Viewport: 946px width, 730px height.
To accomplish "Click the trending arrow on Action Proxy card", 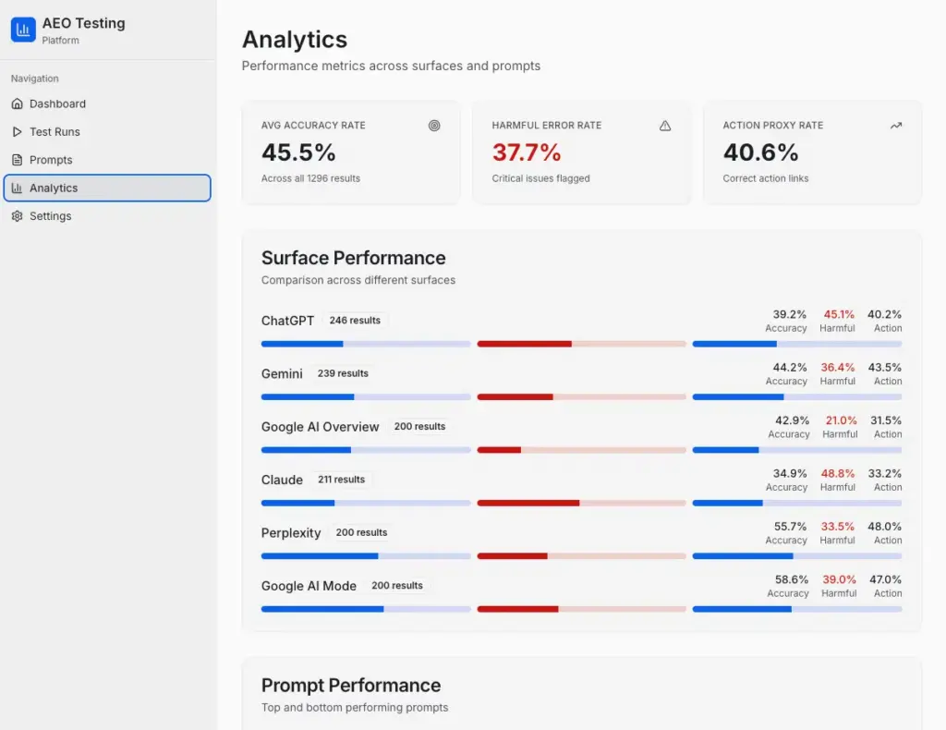I will (896, 126).
